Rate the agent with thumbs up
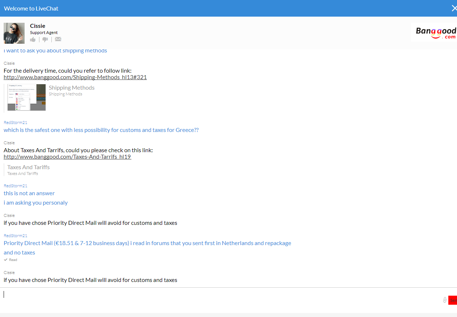Viewport: 457px width, 317px height. pyautogui.click(x=33, y=39)
